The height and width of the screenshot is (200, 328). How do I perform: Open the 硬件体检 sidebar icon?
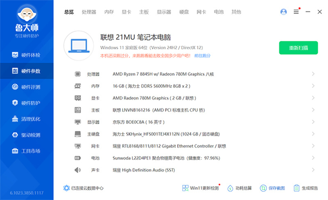15,55
